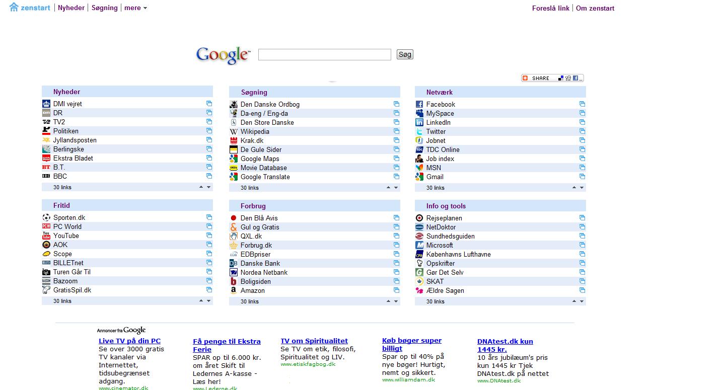
Task: Click the Movie Database IMDb icon
Action: point(234,168)
